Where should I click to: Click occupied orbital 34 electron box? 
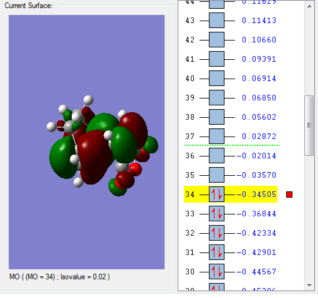[216, 195]
